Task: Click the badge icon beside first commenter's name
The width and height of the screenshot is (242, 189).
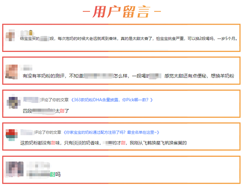Action: click(x=31, y=33)
